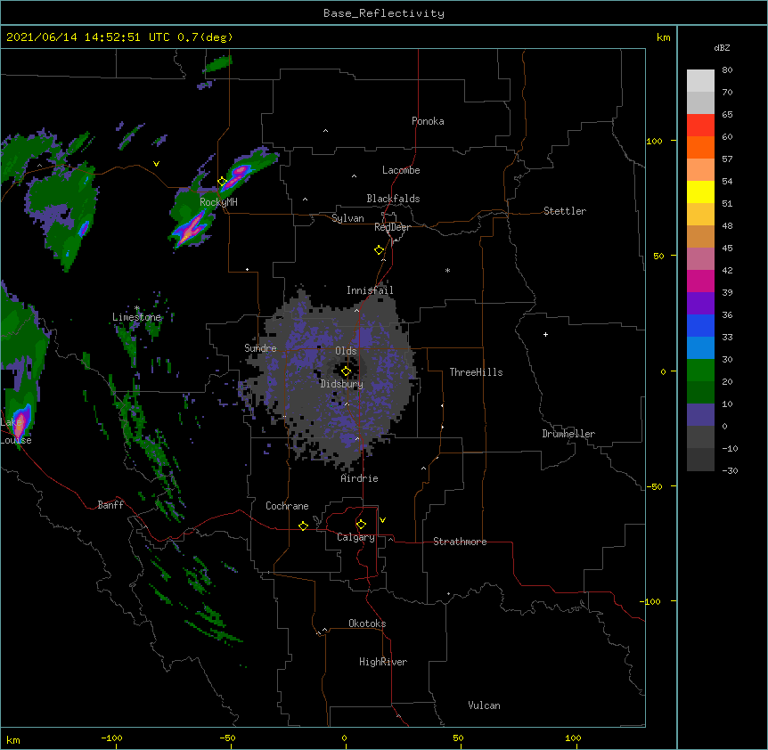The image size is (768, 750).
Task: Choose the peach 54-57 dBZ legend swatch
Action: pyautogui.click(x=700, y=170)
